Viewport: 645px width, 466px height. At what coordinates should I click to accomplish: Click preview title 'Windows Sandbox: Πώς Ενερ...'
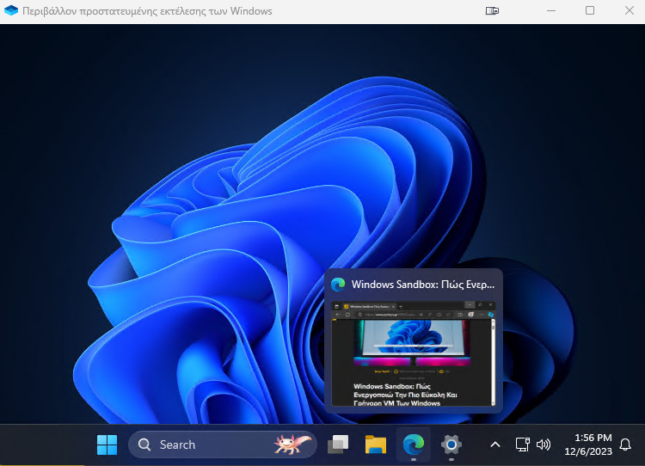click(423, 285)
